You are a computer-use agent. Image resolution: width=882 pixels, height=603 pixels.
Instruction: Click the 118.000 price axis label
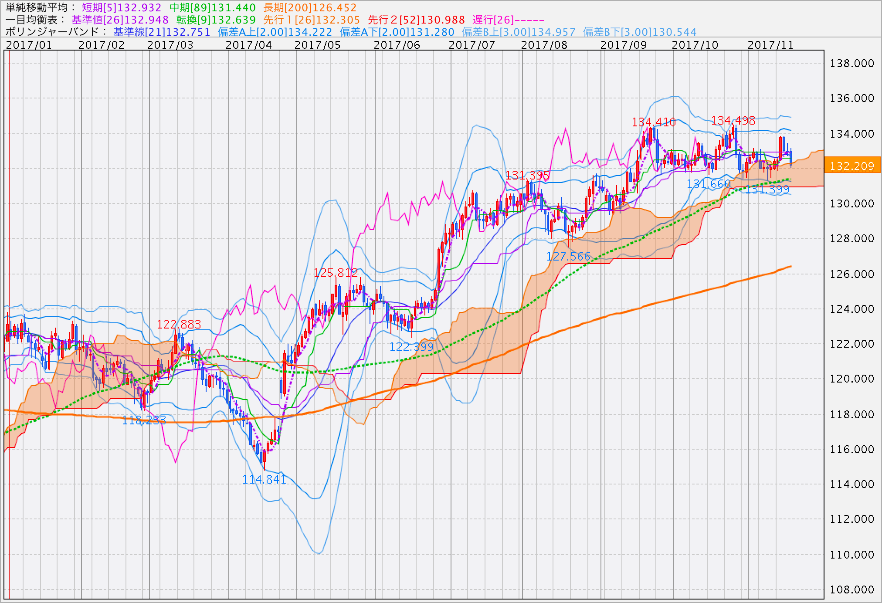(x=852, y=414)
